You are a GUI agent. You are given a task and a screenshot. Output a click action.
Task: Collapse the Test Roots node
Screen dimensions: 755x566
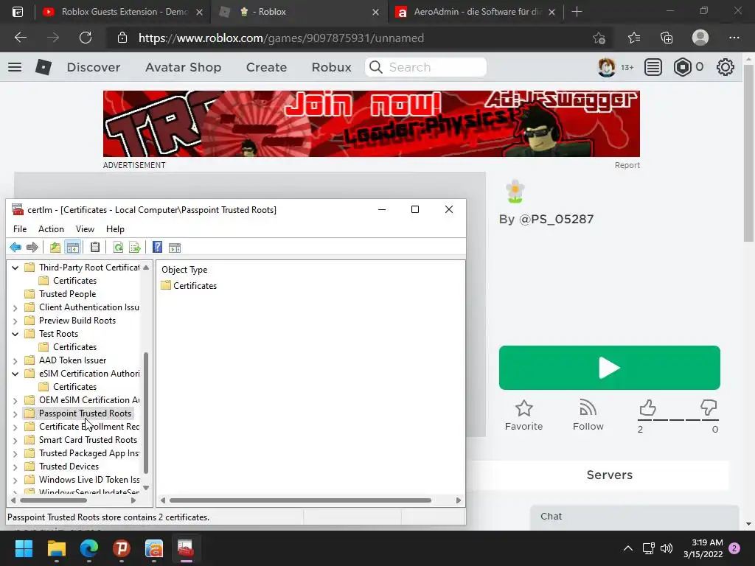point(15,334)
